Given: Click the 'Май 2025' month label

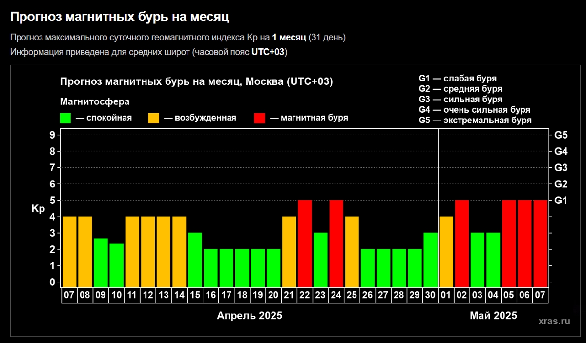Looking at the screenshot, I should click(x=493, y=316).
